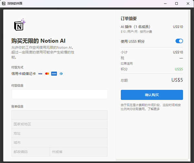Click the 总额 US$5 total amount
The image size is (194, 163).
tap(177, 80)
